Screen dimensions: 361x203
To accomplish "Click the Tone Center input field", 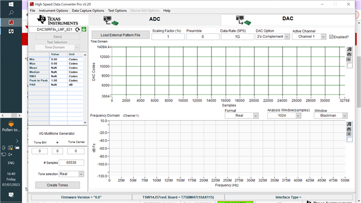I will pyautogui.click(x=76, y=151).
